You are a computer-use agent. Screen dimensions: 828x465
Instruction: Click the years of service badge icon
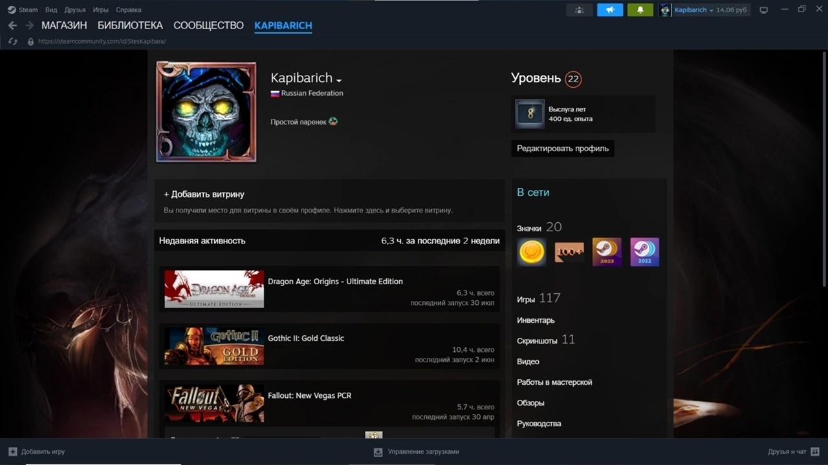[x=530, y=114]
